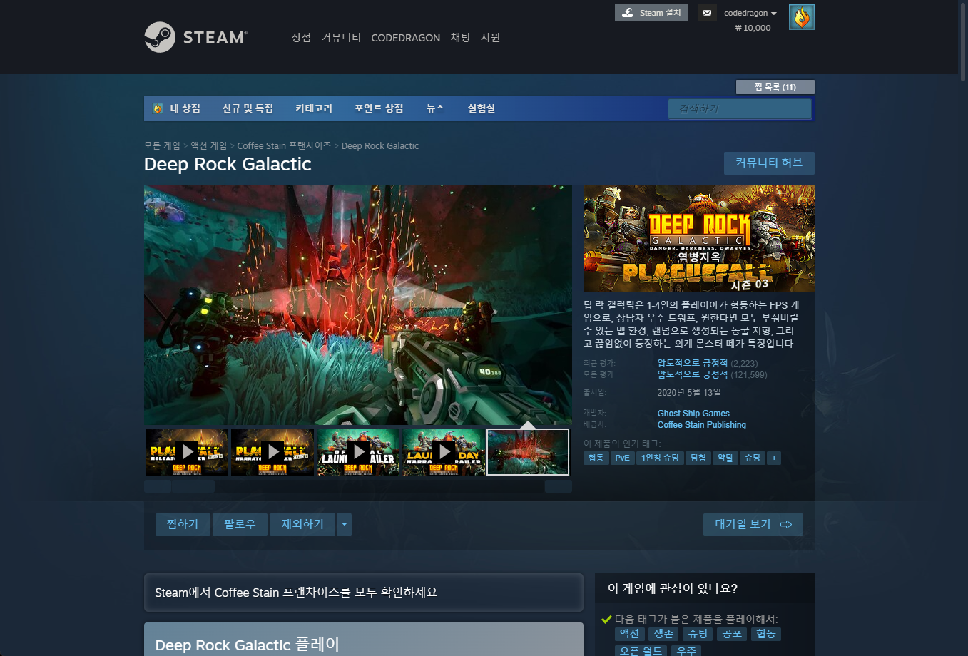Click the ₩10,000 wallet balance
Screen dimensions: 968x656
(753, 28)
